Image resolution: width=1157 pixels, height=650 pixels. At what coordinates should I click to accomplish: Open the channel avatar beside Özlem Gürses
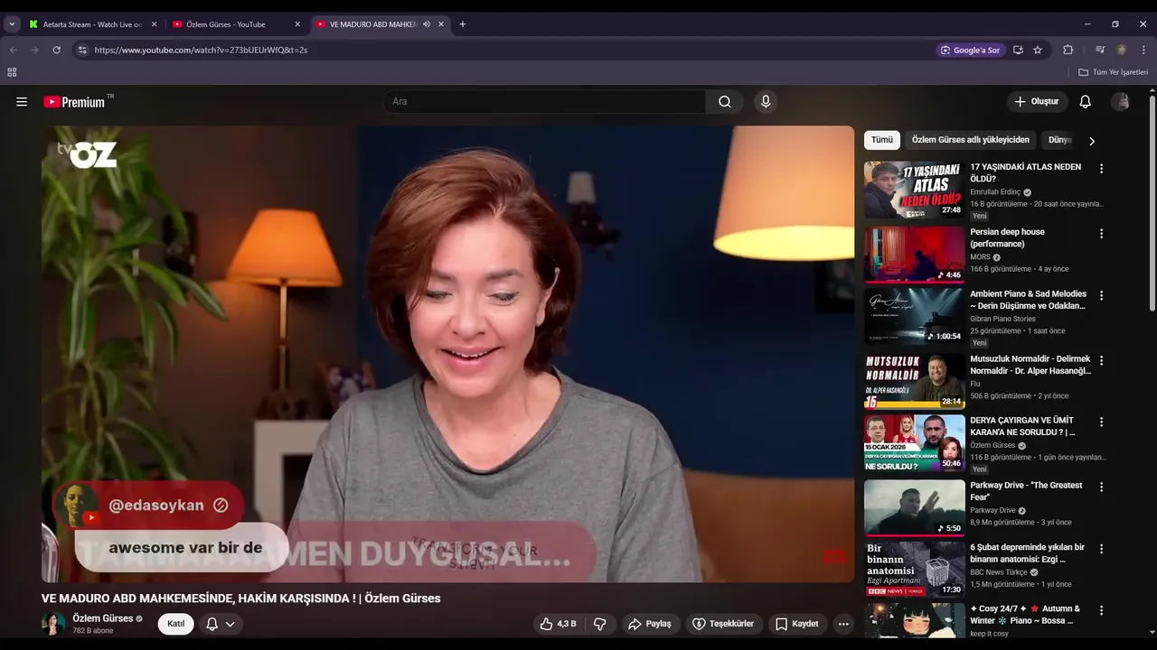(x=53, y=624)
